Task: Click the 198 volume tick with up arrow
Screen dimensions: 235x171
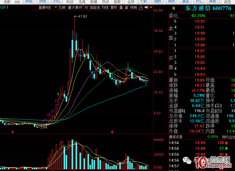Action: (x=222, y=143)
